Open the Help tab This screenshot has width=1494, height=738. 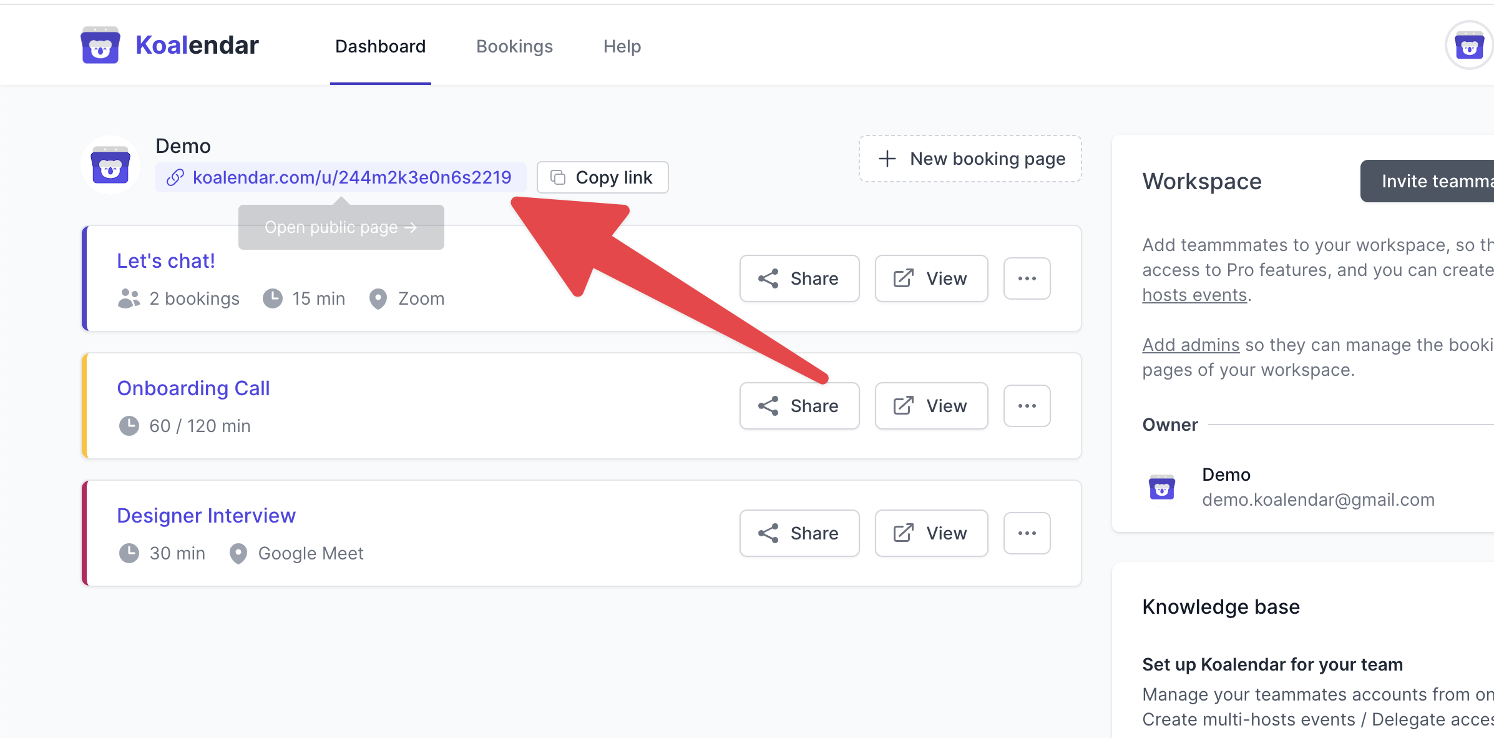tap(622, 46)
